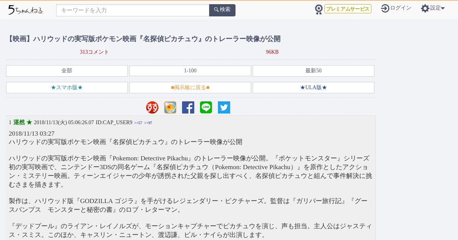Viewport: 458px width, 240px height.
Task: Select the 全部 view tab
Action: pyautogui.click(x=67, y=71)
